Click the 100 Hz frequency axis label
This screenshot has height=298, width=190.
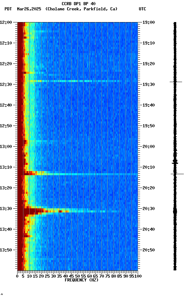[138, 277]
